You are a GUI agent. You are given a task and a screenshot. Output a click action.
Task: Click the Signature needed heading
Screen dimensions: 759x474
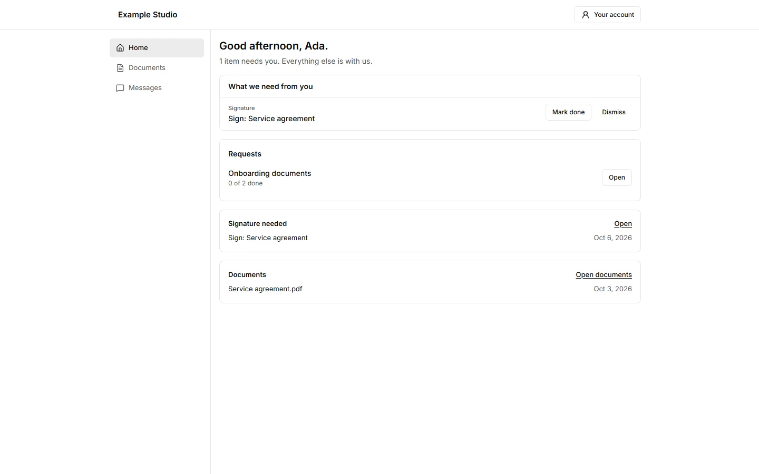257,224
